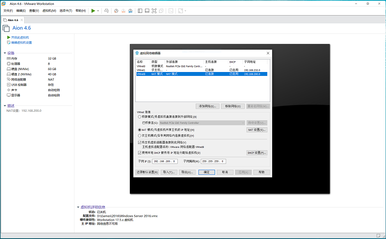386x239 pixels.
Task: Click the take snapshot clock icon
Action: click(116, 11)
